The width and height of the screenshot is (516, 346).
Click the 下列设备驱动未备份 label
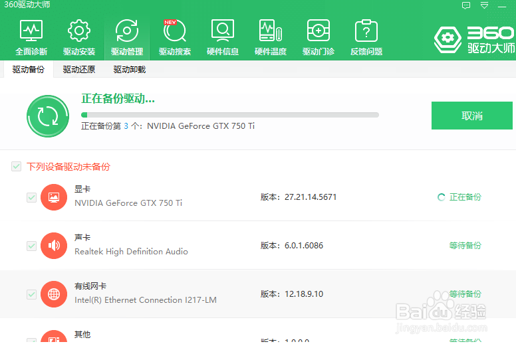(x=68, y=167)
